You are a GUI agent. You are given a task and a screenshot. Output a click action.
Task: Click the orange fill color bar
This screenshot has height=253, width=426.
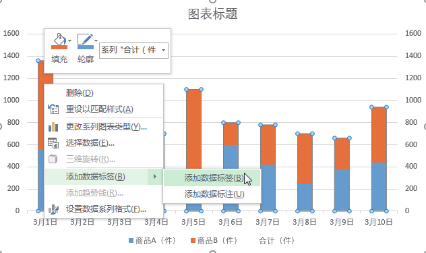[59, 47]
